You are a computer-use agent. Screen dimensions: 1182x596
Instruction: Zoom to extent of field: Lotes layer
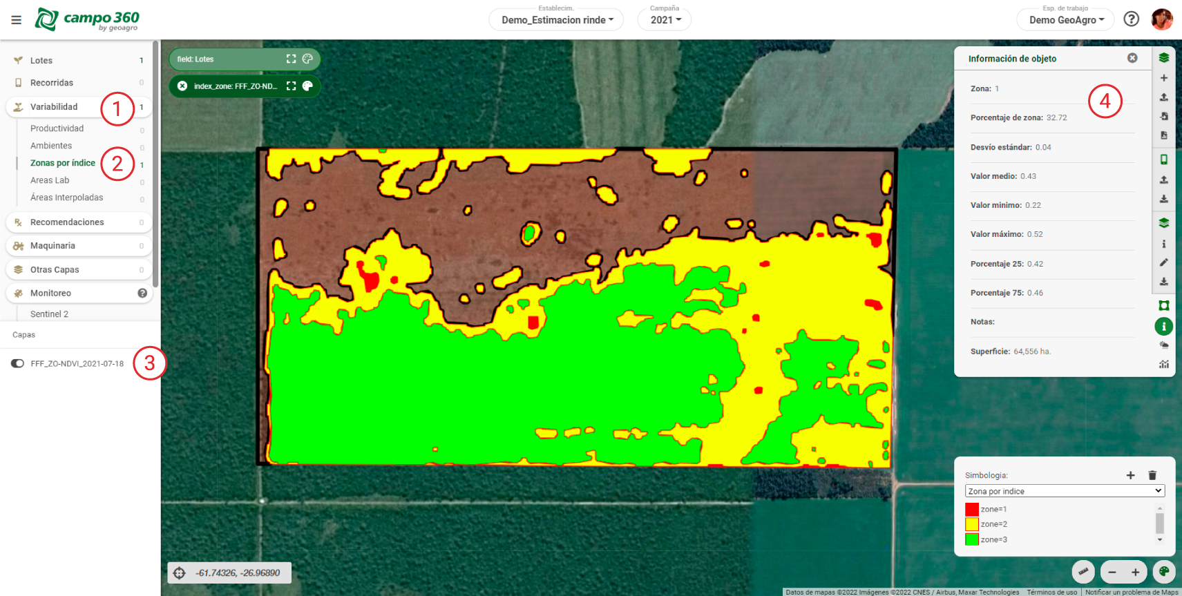click(291, 59)
